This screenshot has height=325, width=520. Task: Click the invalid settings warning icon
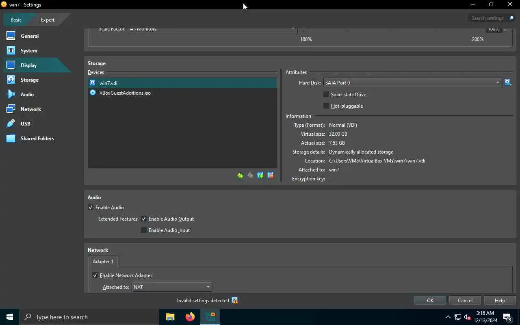(x=235, y=301)
